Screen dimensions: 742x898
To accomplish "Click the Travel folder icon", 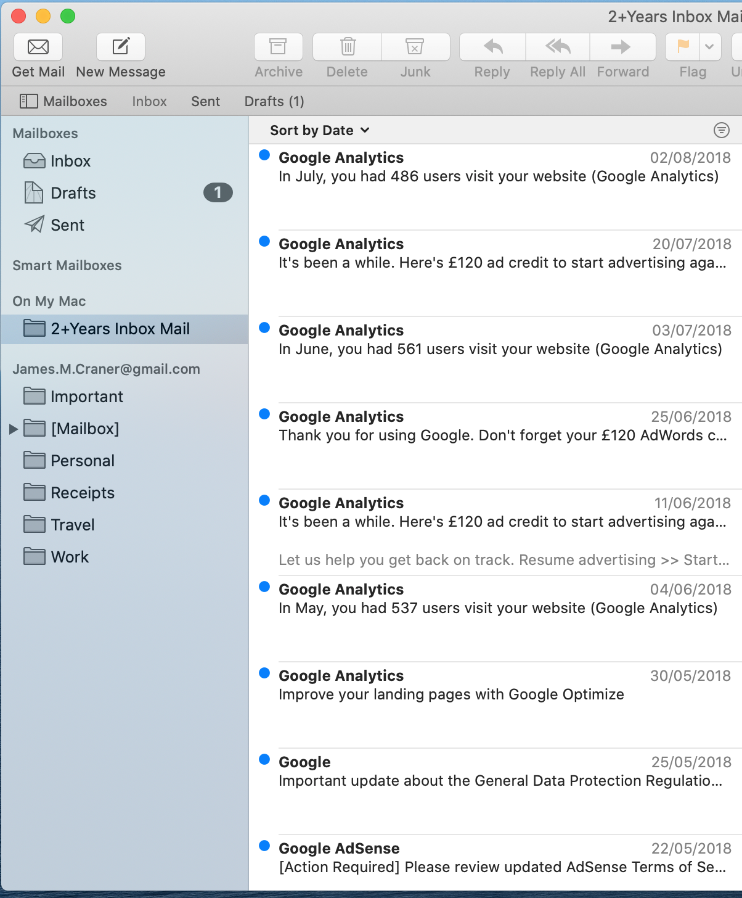I will 34,524.
